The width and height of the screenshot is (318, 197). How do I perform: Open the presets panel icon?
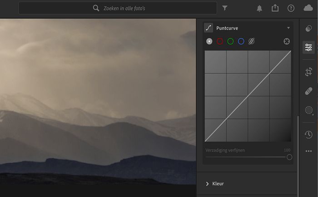click(x=308, y=29)
